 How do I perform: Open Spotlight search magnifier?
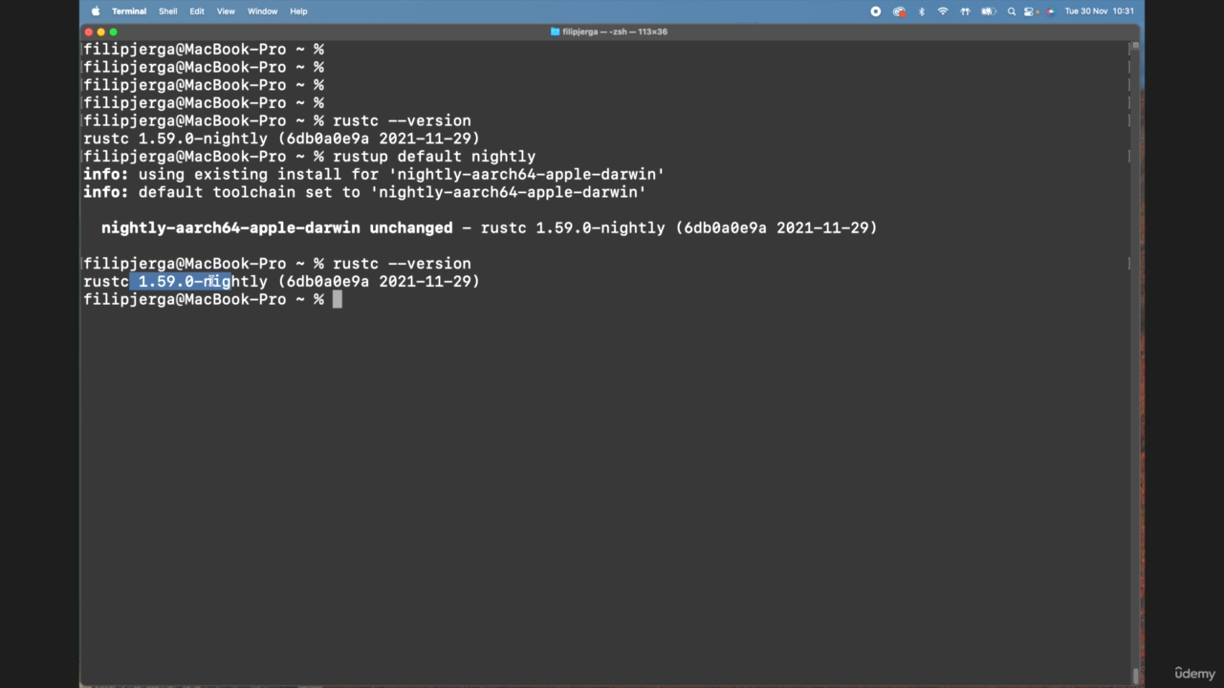(1012, 11)
